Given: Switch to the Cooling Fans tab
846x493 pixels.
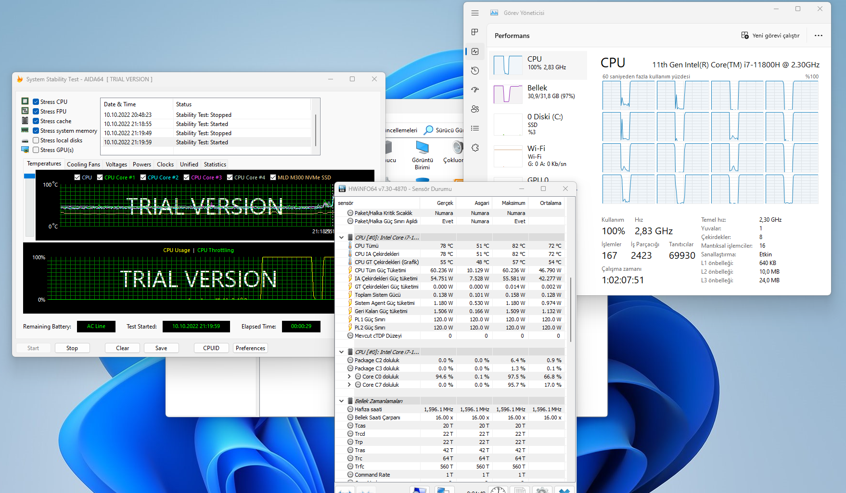Looking at the screenshot, I should 84,164.
